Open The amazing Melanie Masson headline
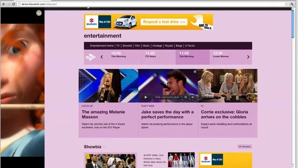The height and width of the screenshot is (168, 298). (103, 114)
